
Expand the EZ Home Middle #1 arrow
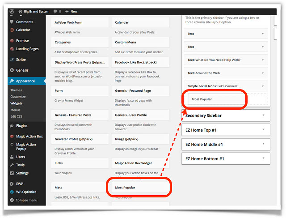pos(263,144)
